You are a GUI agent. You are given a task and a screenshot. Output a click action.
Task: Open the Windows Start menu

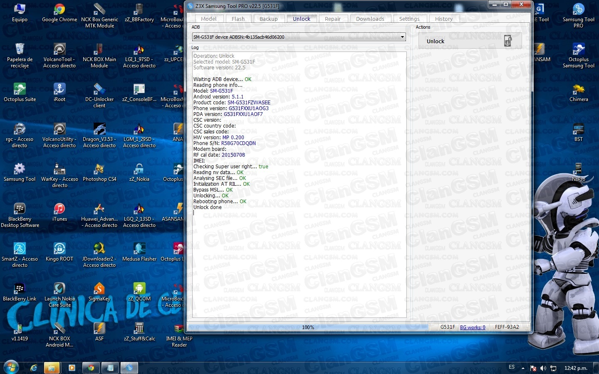(11, 367)
